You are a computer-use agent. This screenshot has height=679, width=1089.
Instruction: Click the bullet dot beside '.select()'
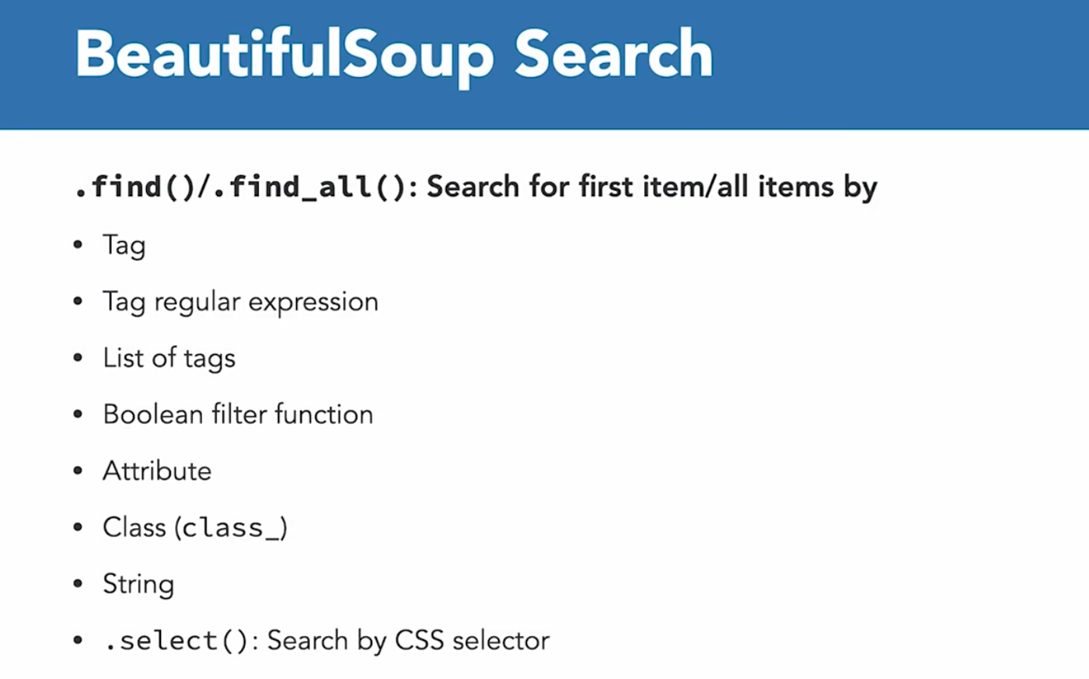pos(78,640)
